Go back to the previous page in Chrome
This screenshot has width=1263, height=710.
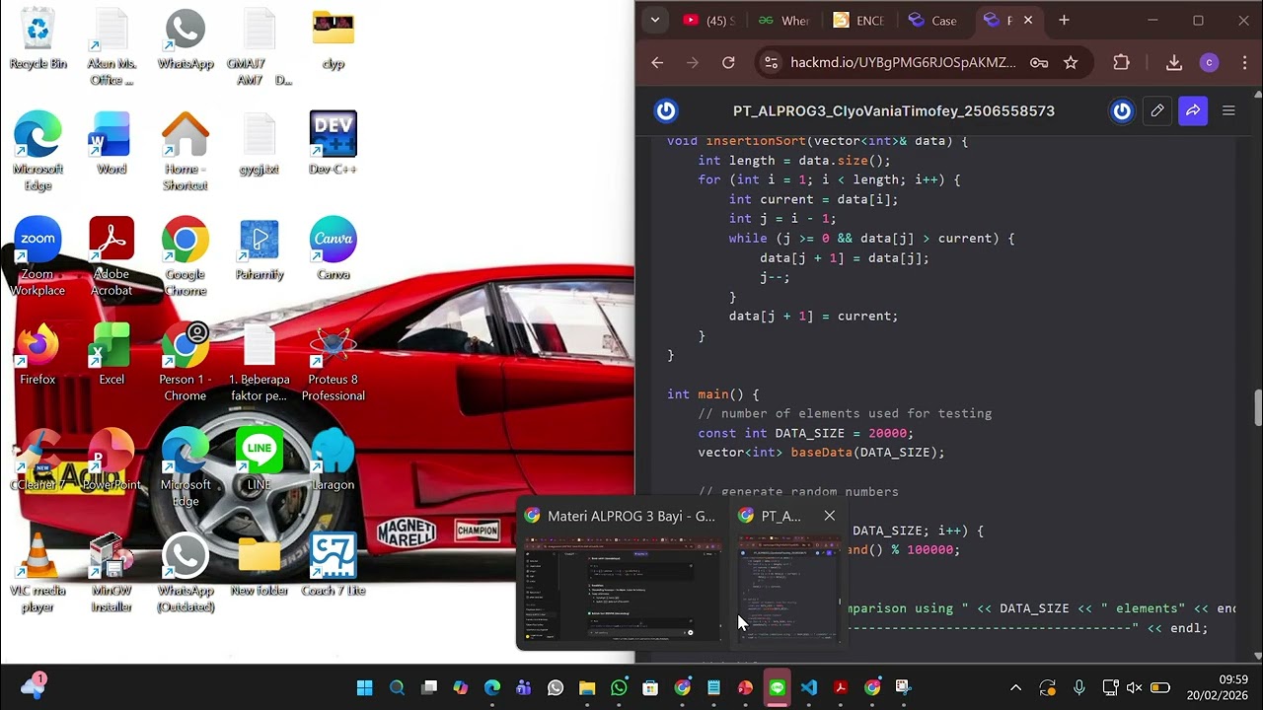click(x=657, y=62)
